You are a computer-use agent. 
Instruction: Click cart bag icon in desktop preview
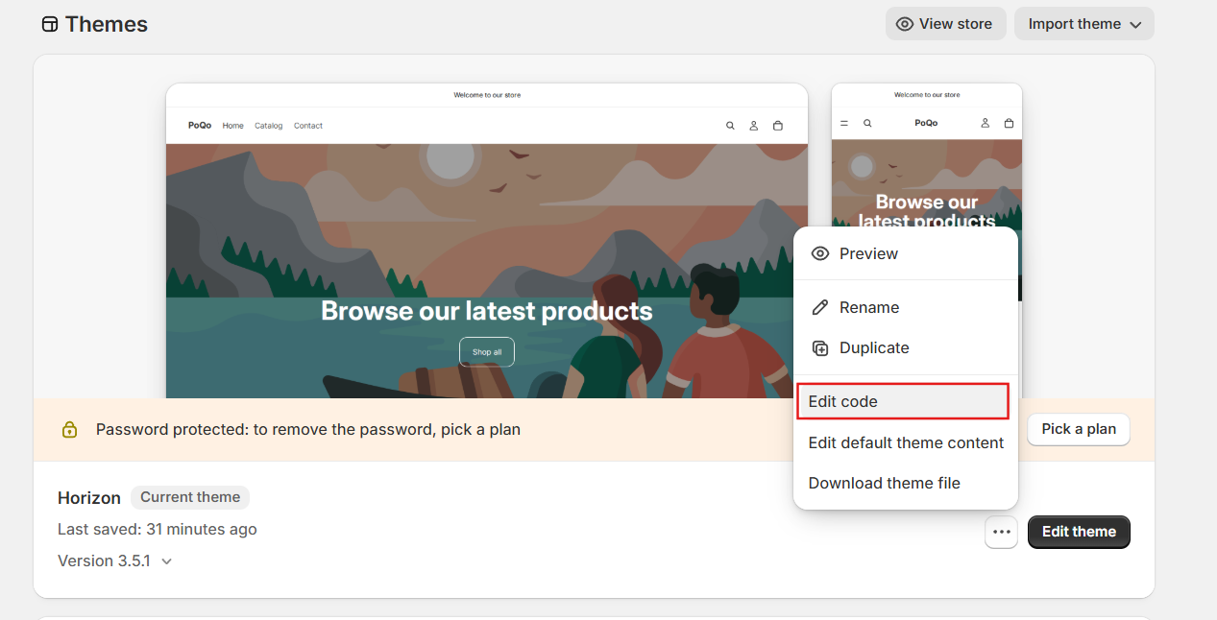(x=778, y=126)
